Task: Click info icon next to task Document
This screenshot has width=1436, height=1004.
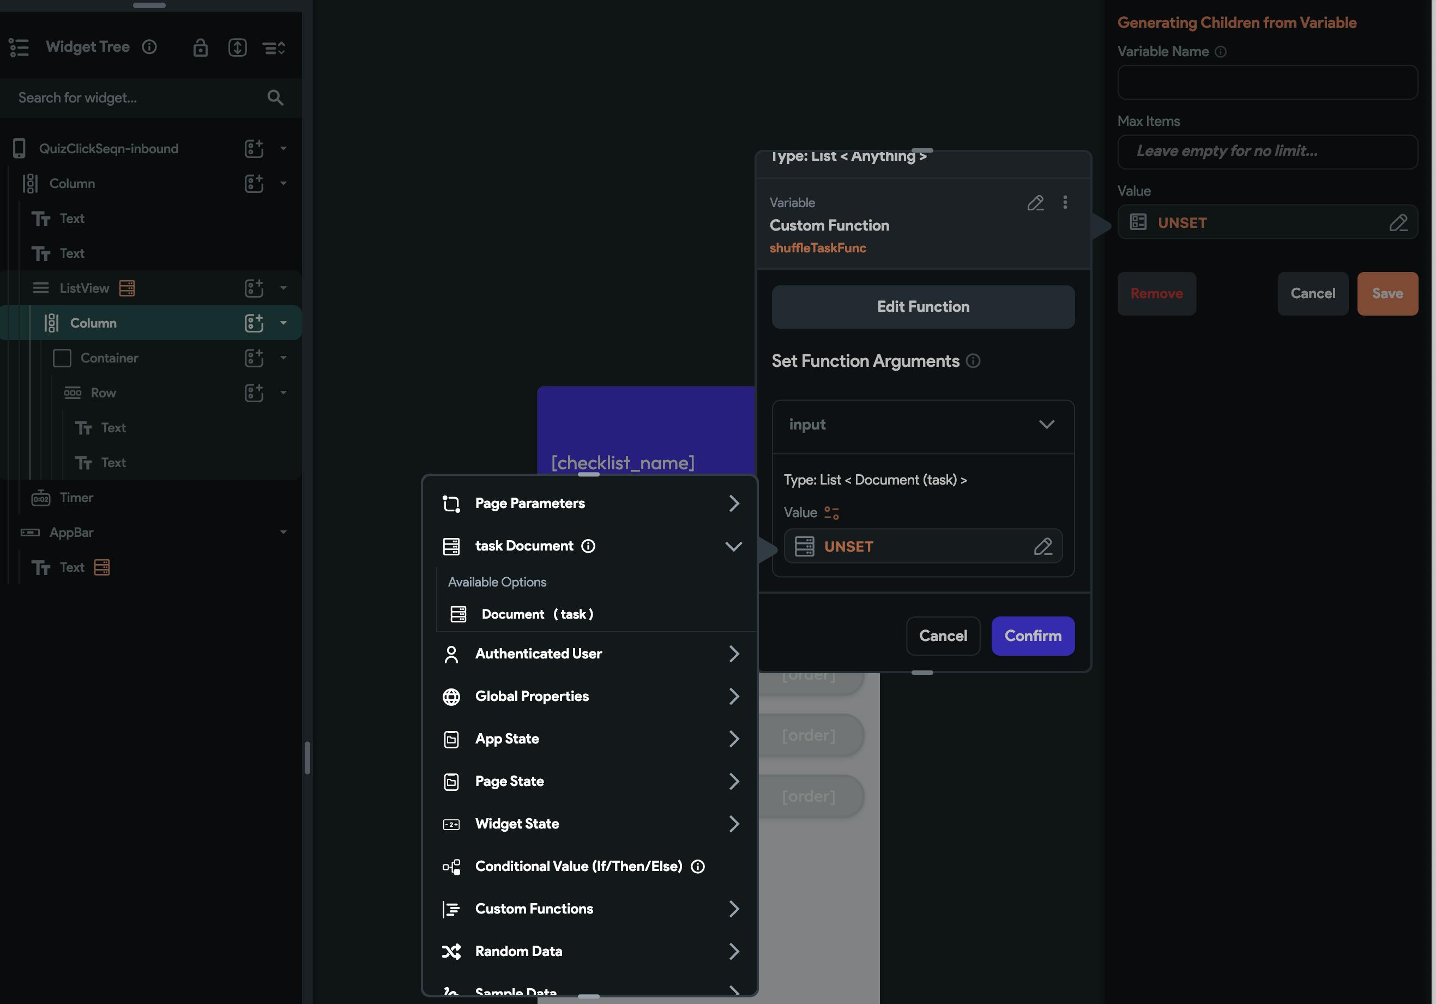Action: tap(588, 546)
